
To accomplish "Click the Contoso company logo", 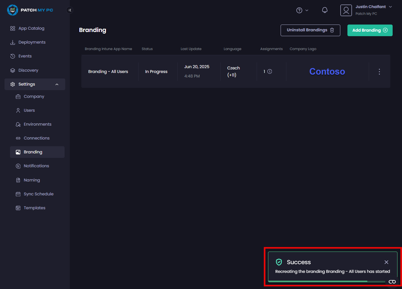I will (327, 72).
